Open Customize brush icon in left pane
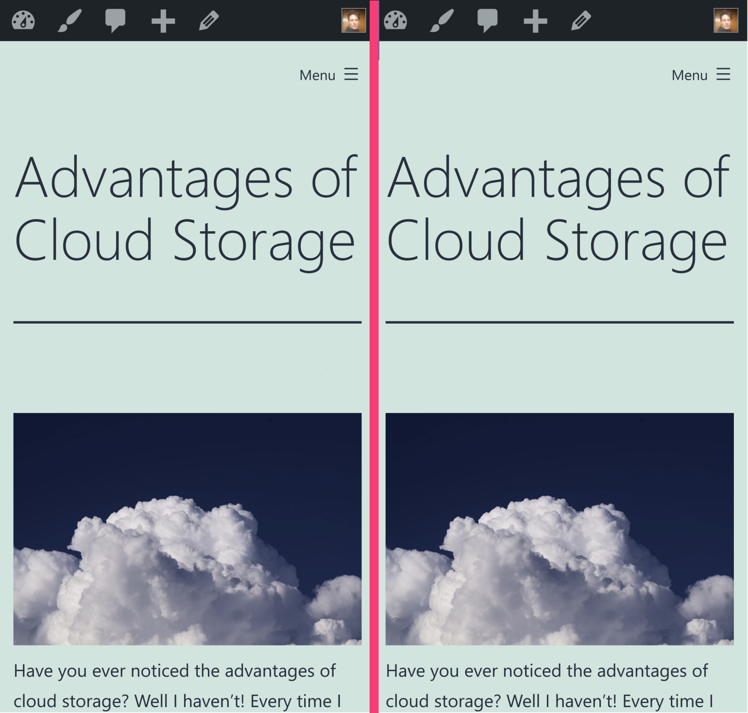Screen dimensions: 748x713 [x=69, y=21]
